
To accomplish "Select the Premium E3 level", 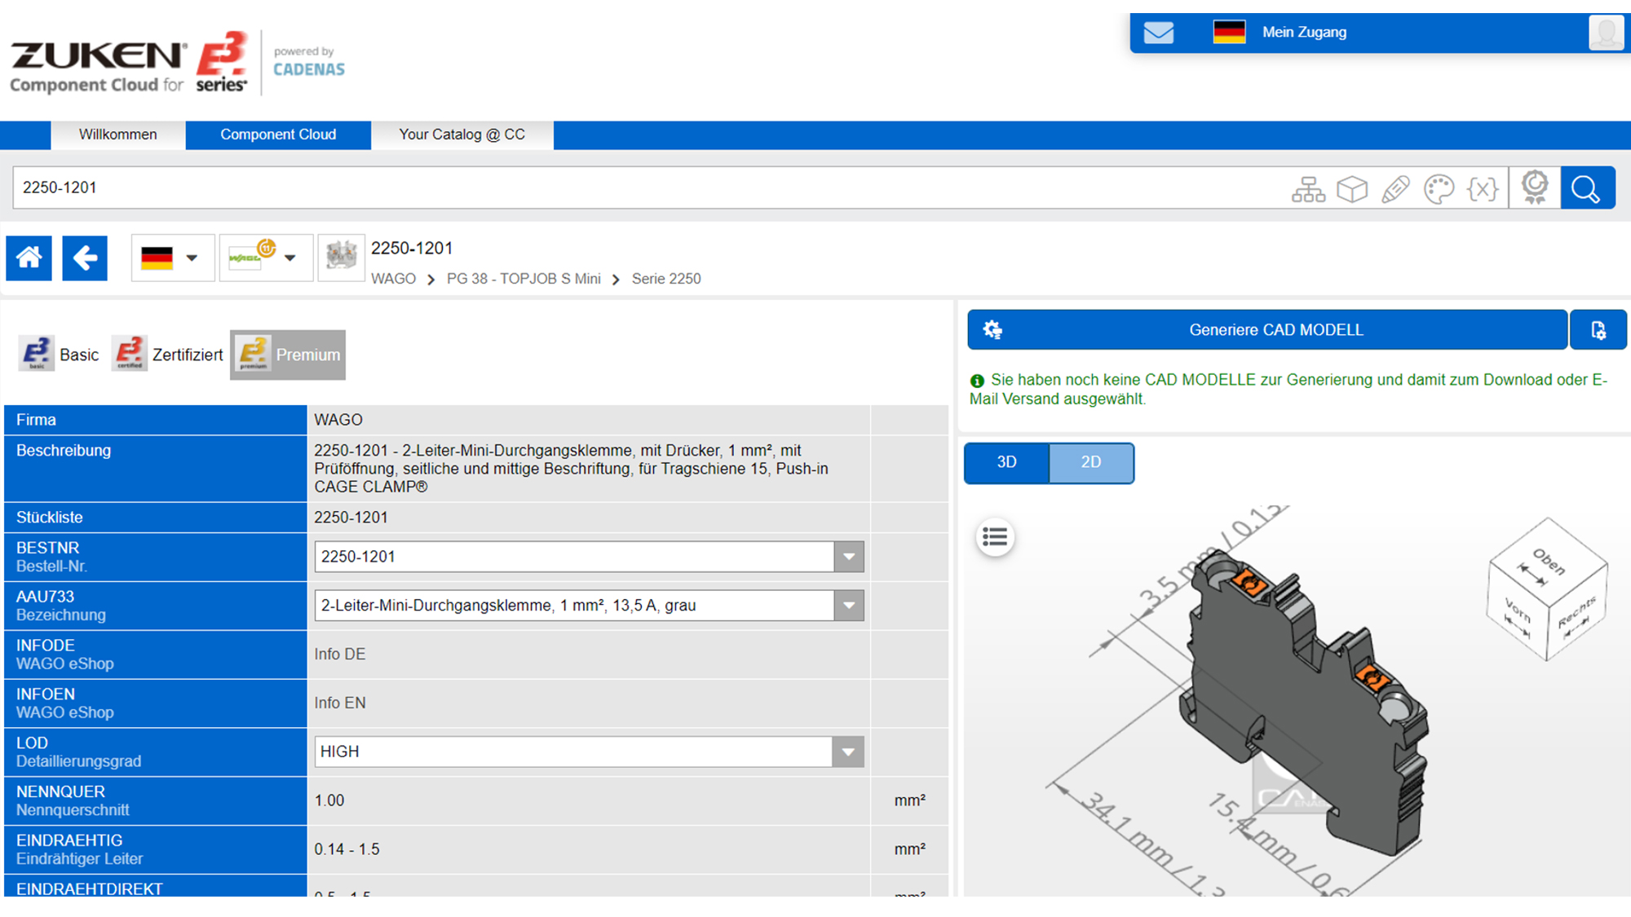I will (x=288, y=355).
